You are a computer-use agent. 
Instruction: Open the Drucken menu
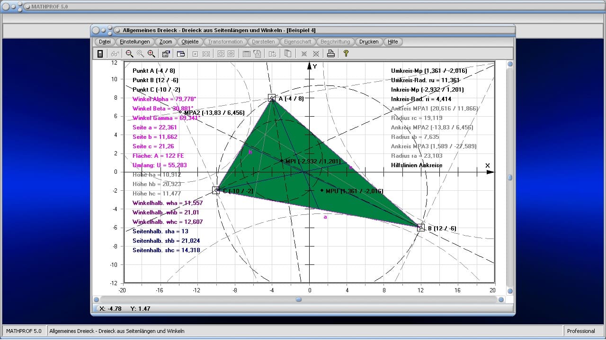(369, 42)
